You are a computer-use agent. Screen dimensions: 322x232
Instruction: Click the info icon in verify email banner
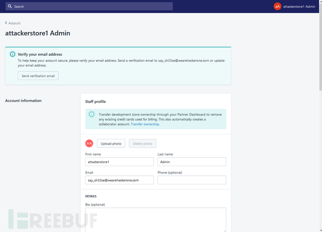pyautogui.click(x=13, y=54)
